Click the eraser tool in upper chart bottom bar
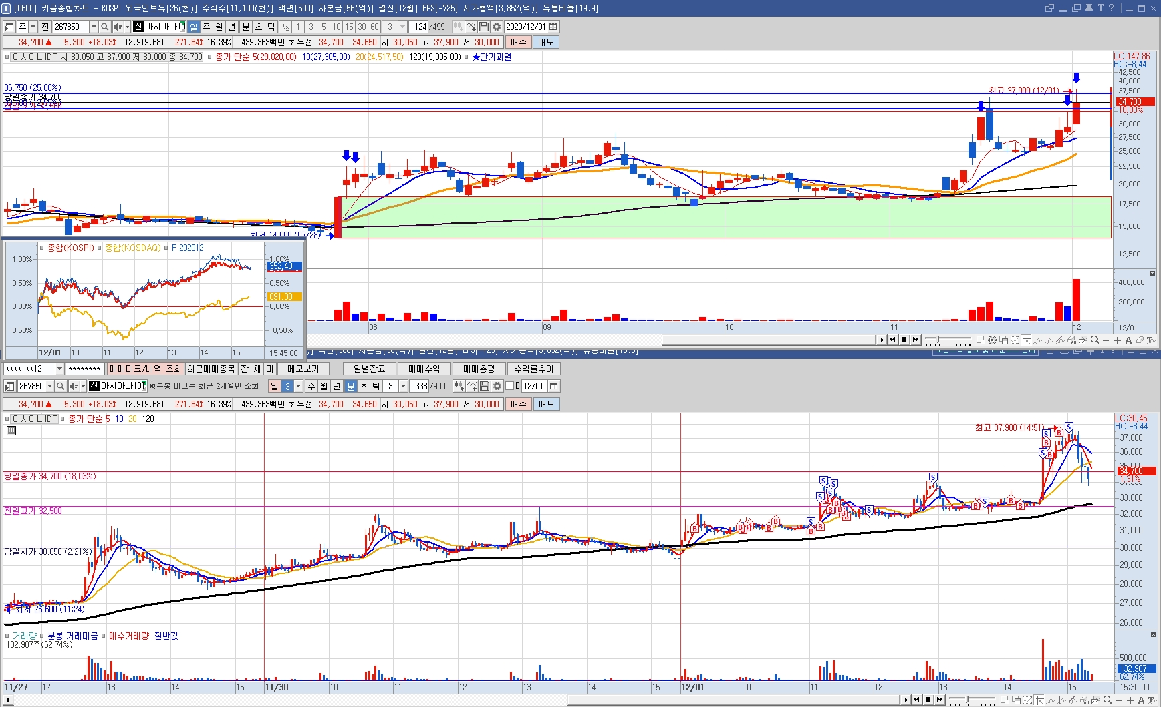Viewport: 1161px width, 707px height. [x=1140, y=340]
